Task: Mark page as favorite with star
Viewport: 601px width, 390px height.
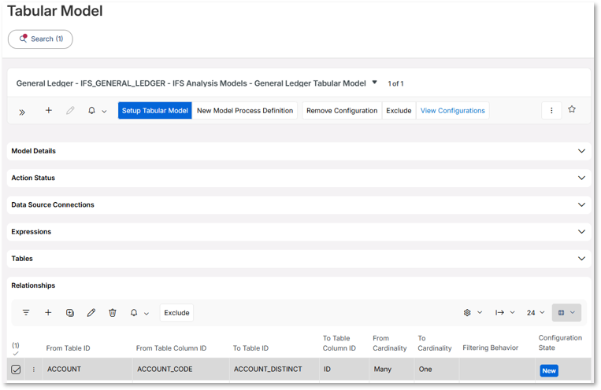Action: click(x=572, y=109)
